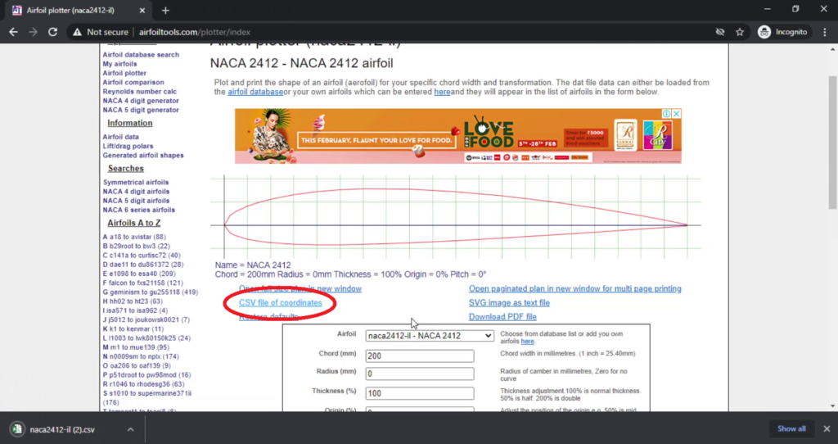The height and width of the screenshot is (444, 838).
Task: Open Airfoil data under Information
Action: 121,137
